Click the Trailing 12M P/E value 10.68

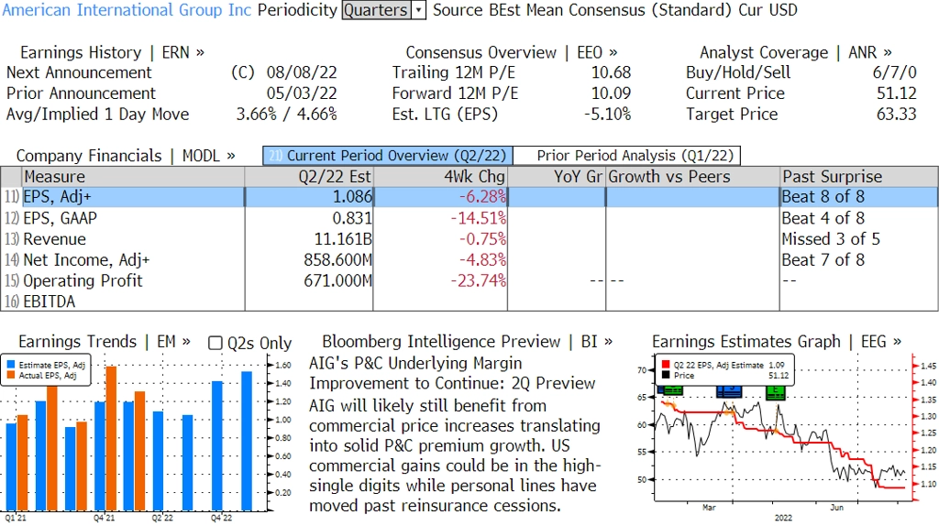pos(612,72)
